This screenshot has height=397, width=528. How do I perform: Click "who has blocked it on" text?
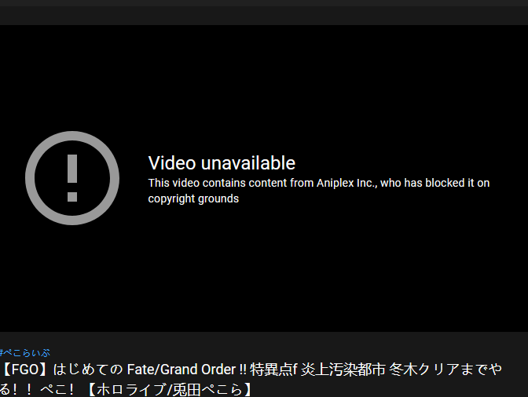tap(434, 183)
